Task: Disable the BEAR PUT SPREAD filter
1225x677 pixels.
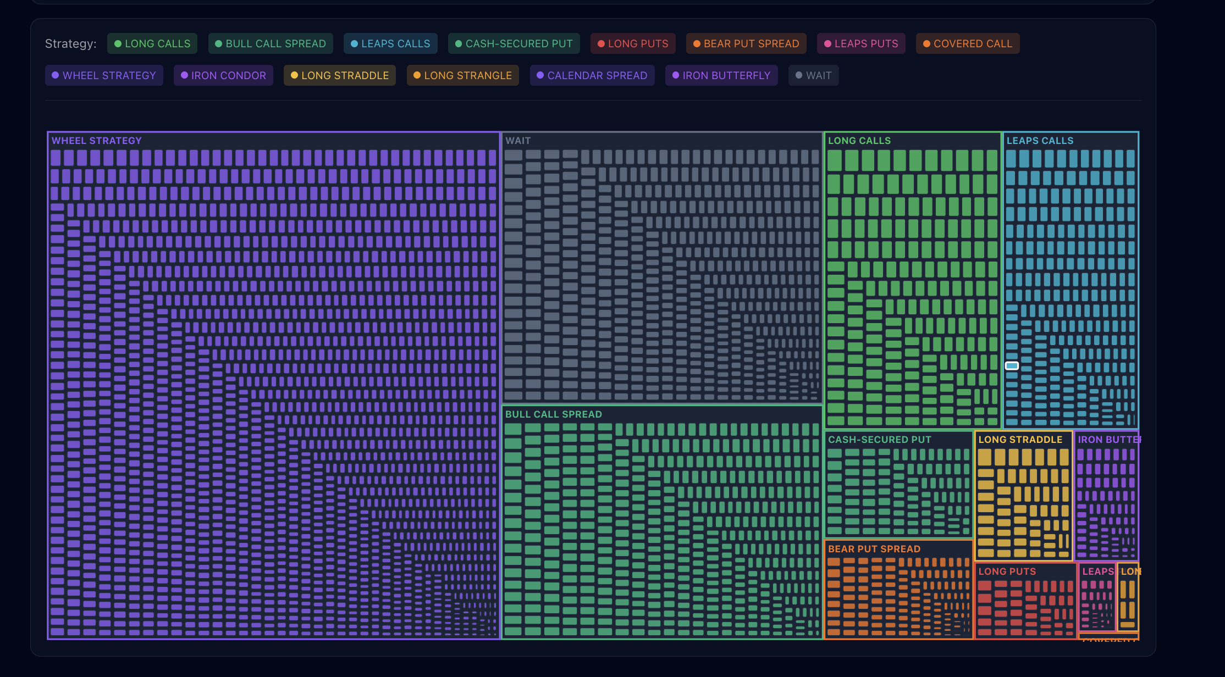Action: click(746, 43)
